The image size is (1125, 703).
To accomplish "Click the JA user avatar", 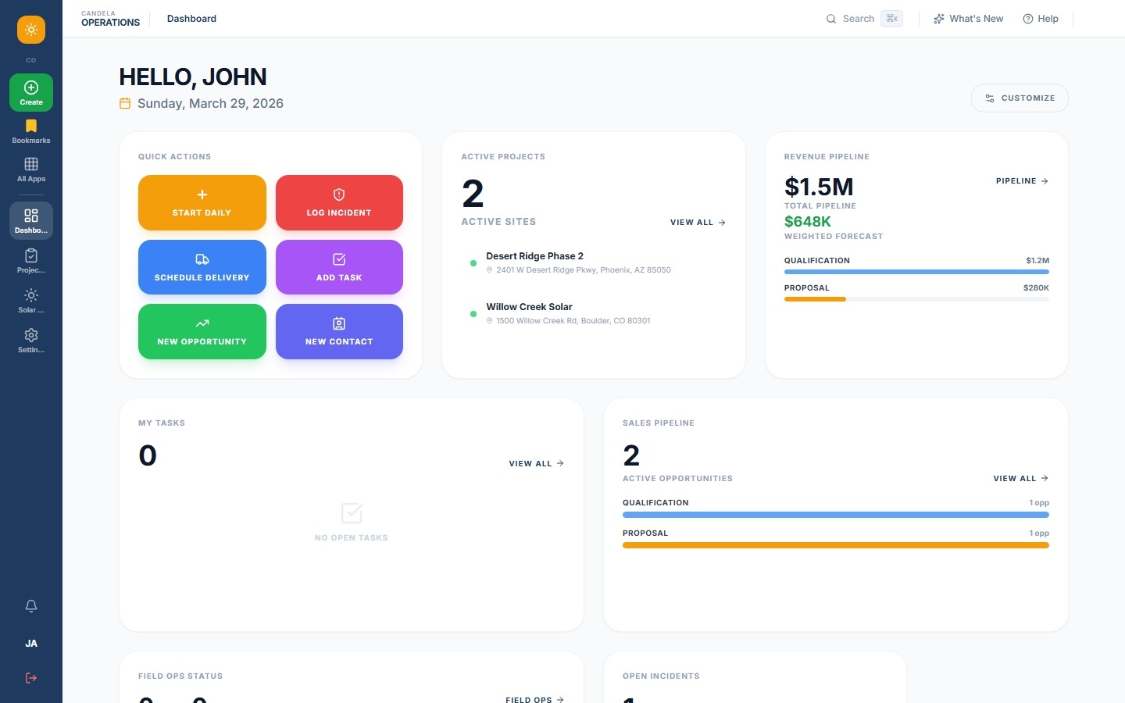I will coord(31,644).
